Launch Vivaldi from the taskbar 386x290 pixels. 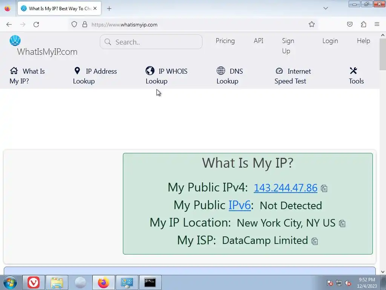point(34,282)
